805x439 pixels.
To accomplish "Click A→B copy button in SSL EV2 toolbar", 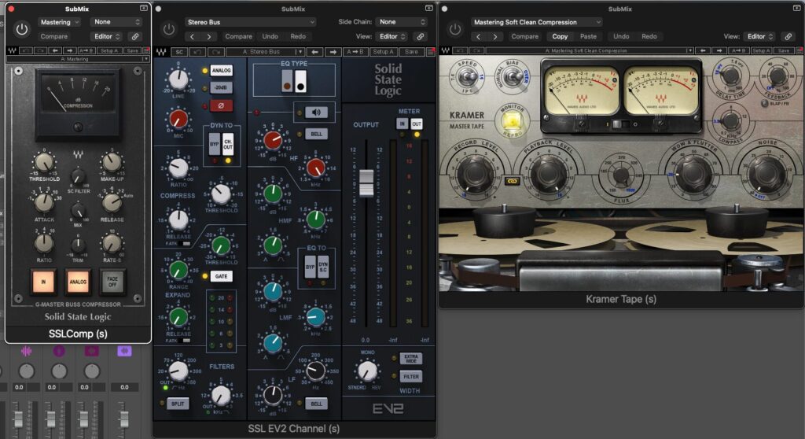I will (355, 52).
